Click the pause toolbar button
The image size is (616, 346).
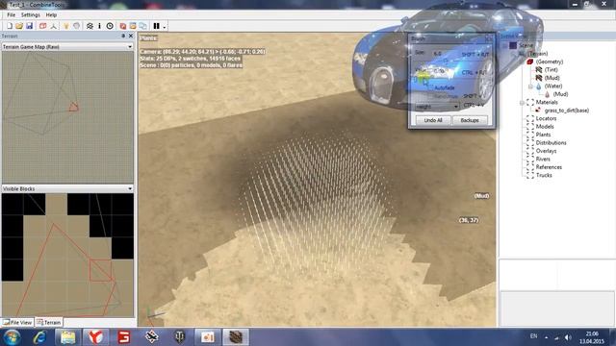click(x=156, y=26)
